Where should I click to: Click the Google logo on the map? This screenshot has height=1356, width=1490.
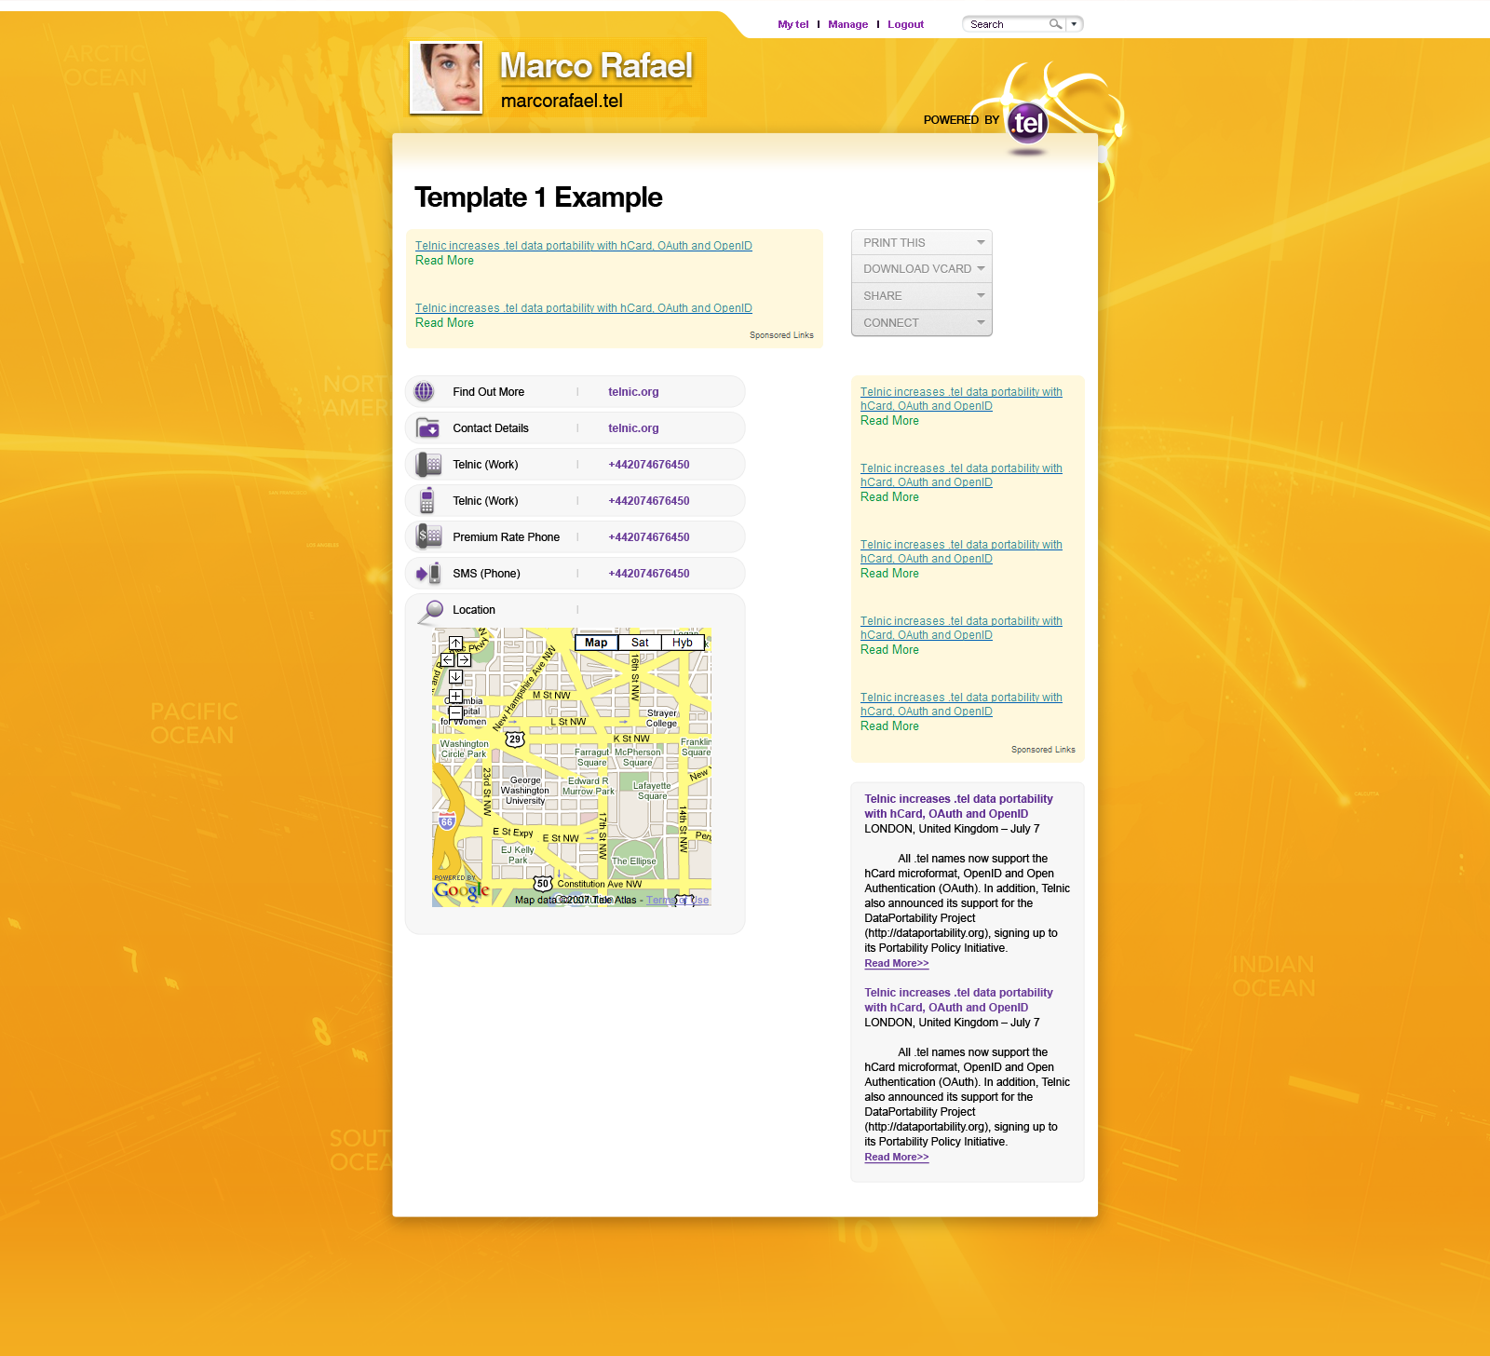(x=461, y=890)
